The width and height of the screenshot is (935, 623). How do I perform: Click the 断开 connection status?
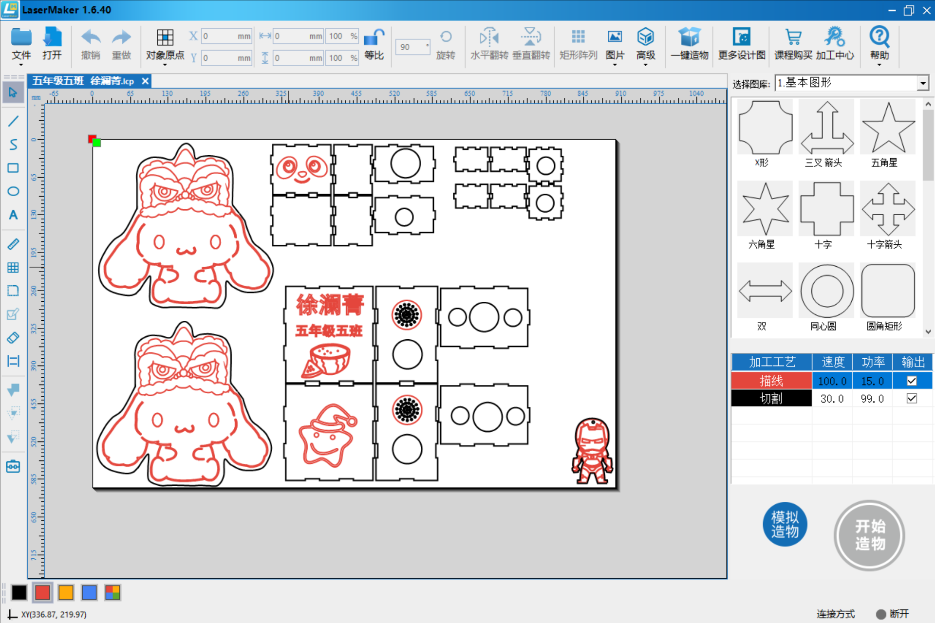893,614
